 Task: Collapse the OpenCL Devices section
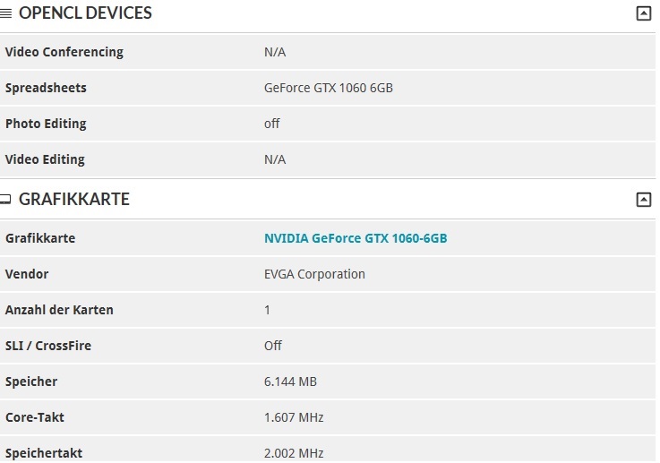643,13
